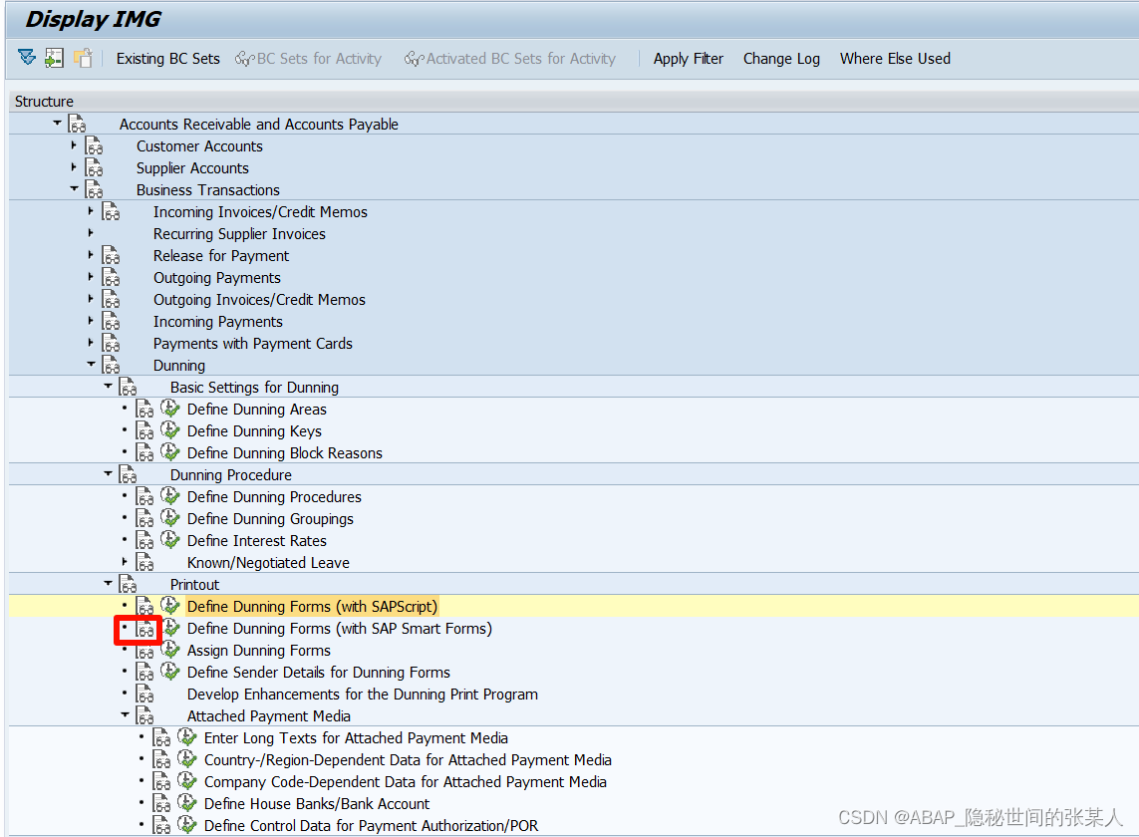
Task: Run the Define Dunning Procedures activity icon
Action: (x=170, y=496)
